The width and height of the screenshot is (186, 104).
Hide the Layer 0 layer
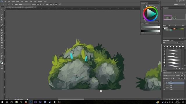[164, 90]
